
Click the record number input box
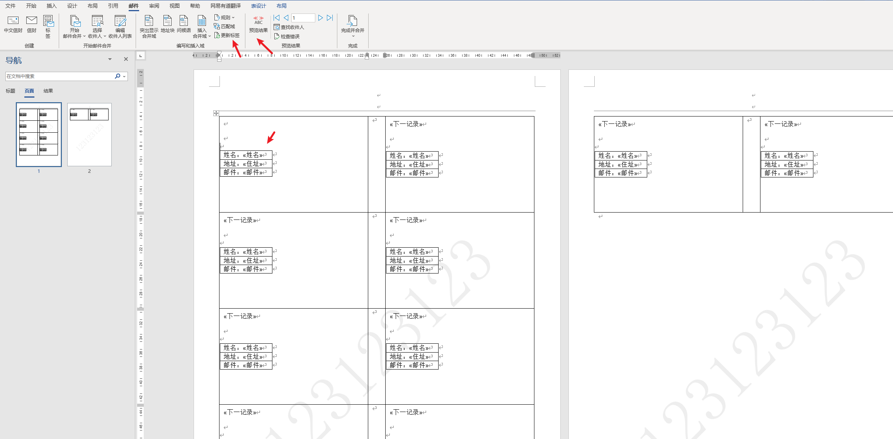303,18
